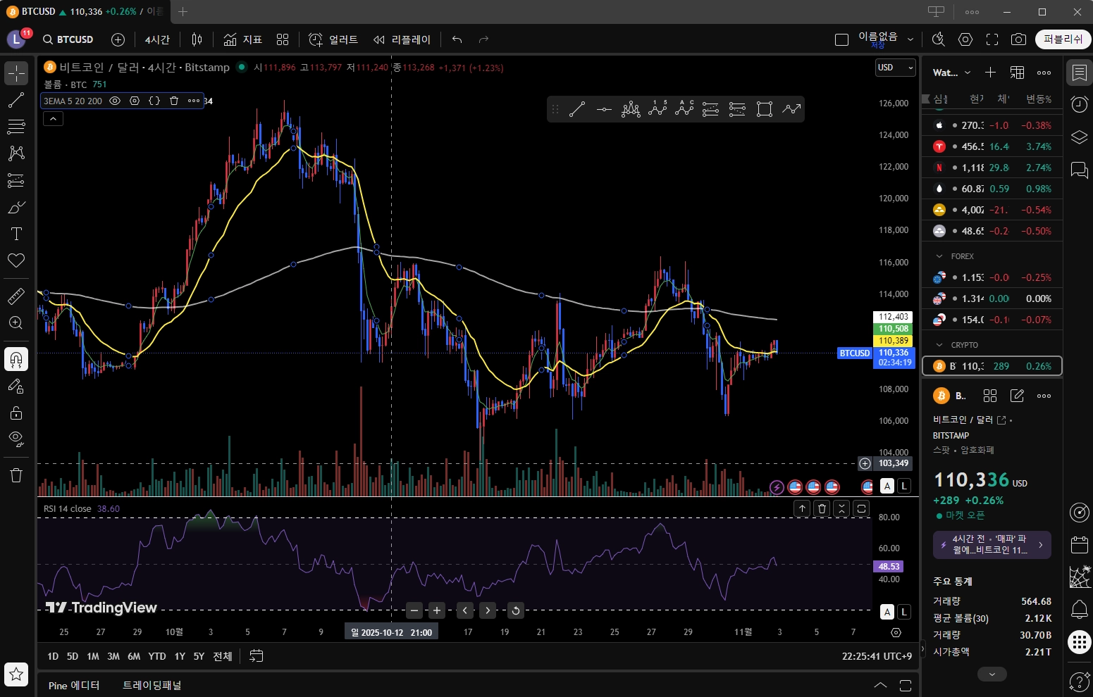Screen dimensions: 1093x697
Task: Open the Pine 에디터 tab
Action: point(74,685)
